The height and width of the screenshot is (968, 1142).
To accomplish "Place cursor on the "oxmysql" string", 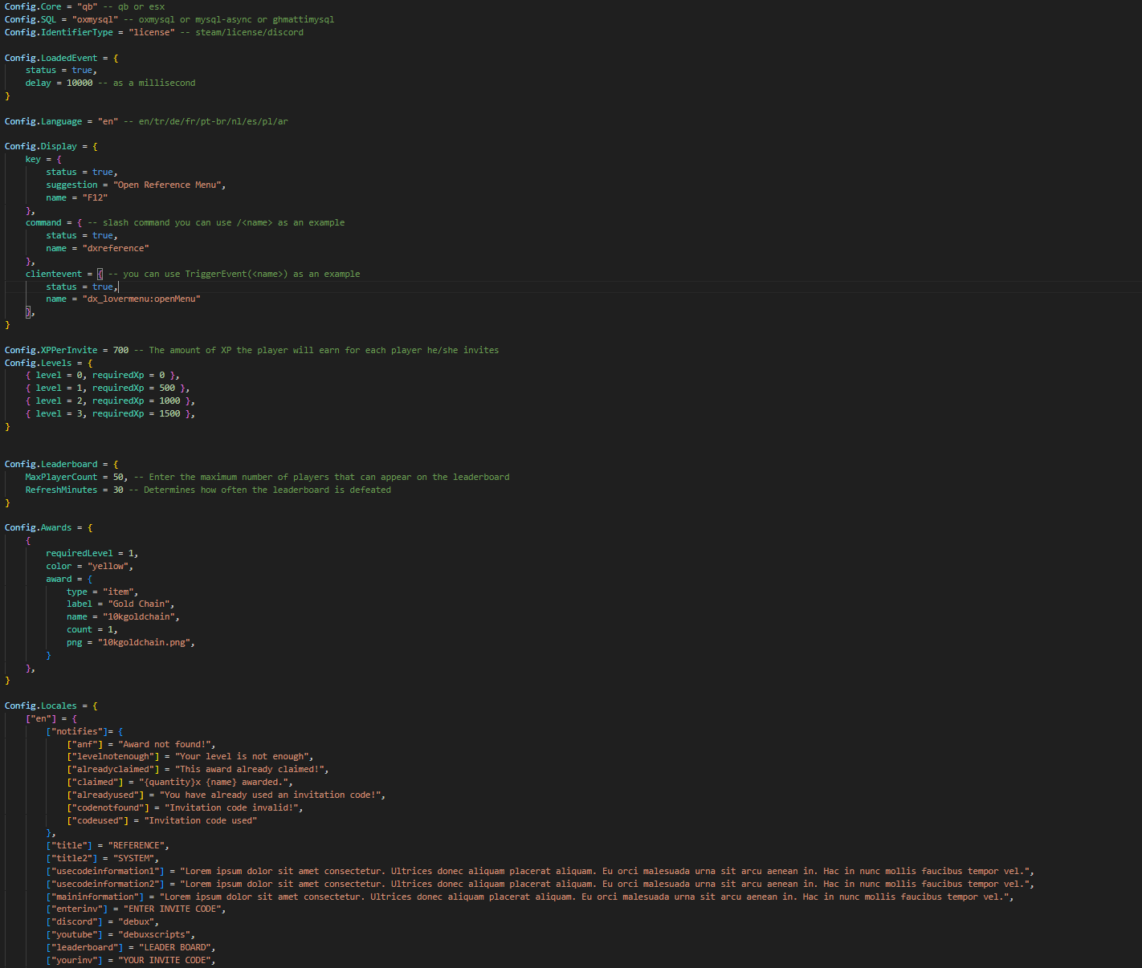I will point(95,19).
